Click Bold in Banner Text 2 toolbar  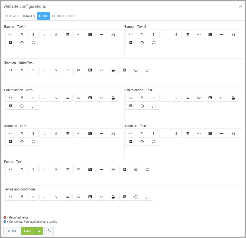click(x=153, y=34)
